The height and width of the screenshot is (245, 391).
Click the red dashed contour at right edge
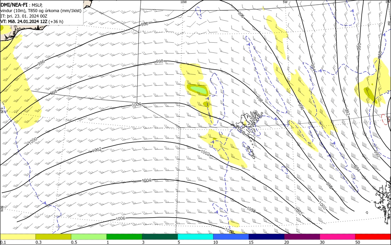click(386, 119)
